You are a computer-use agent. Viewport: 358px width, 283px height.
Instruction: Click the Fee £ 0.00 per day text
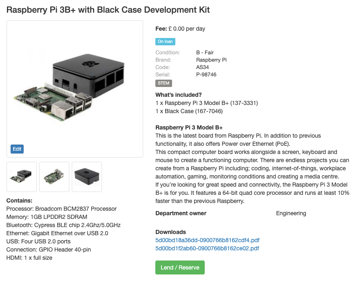tap(180, 29)
